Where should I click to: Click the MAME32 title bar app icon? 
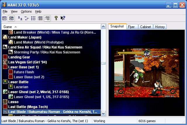(x=4, y=5)
